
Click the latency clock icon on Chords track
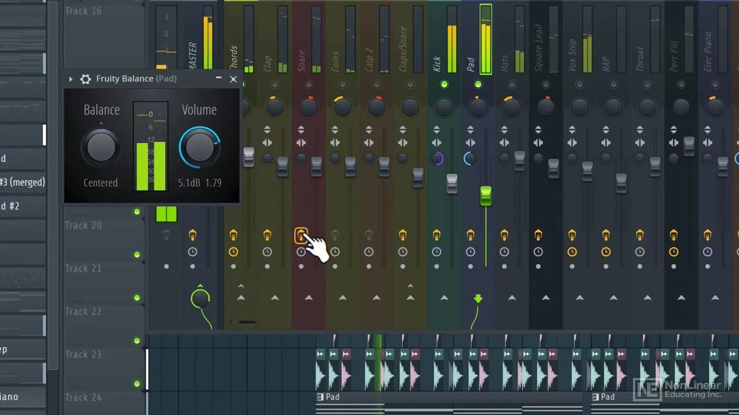233,252
